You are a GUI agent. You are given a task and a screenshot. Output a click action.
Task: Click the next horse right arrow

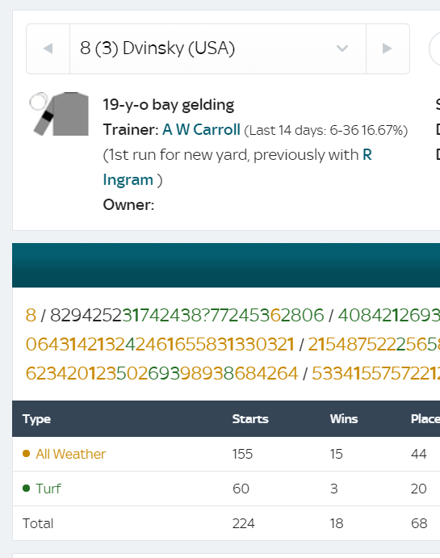388,48
